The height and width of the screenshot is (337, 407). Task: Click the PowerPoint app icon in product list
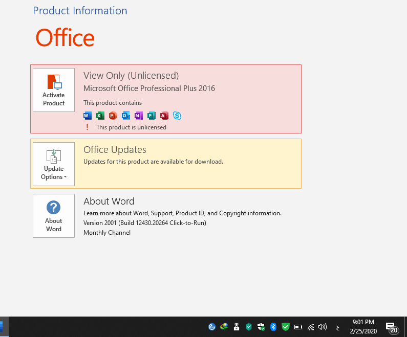coord(113,116)
